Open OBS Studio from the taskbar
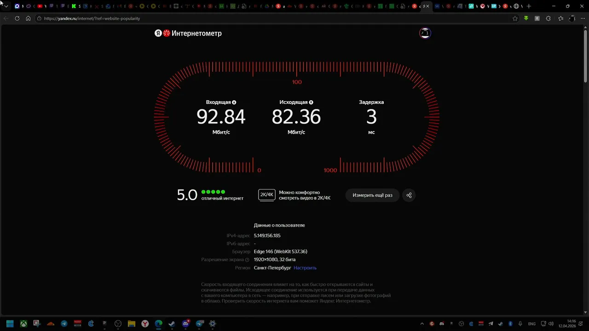589x331 pixels. click(x=118, y=324)
